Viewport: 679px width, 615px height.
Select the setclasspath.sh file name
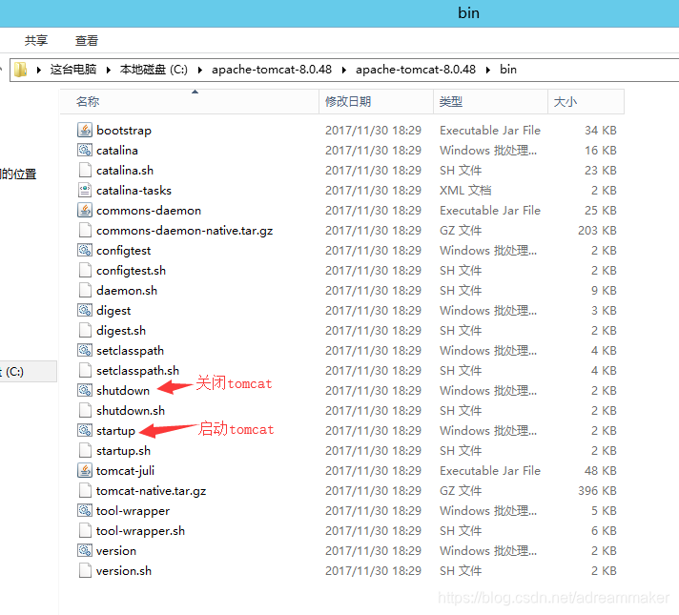coord(137,371)
